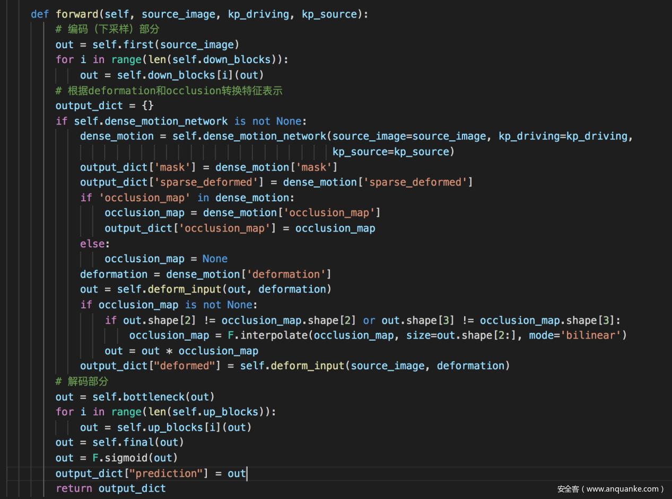
Task: Click the comment mentioning deformation和occlusion
Action: [169, 91]
